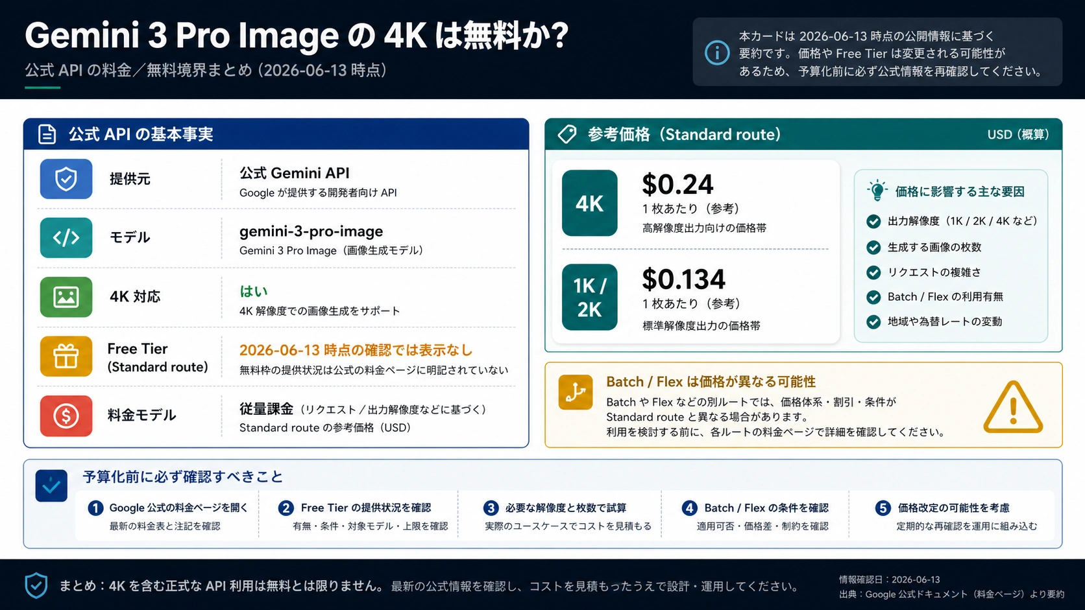
Task: Click 出典：Google 公式ドキュメント footer line
Action: tap(951, 594)
